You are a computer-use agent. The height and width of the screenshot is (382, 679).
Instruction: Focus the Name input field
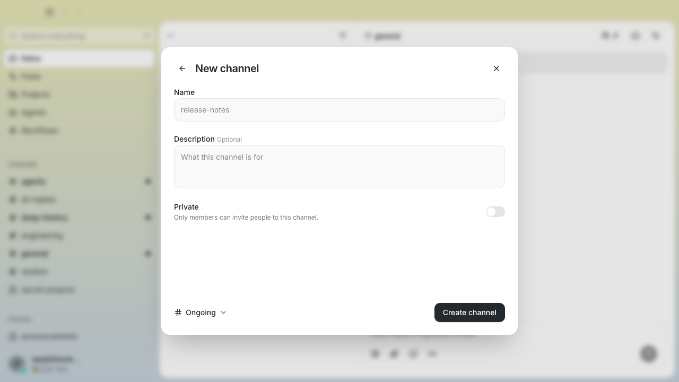point(339,110)
